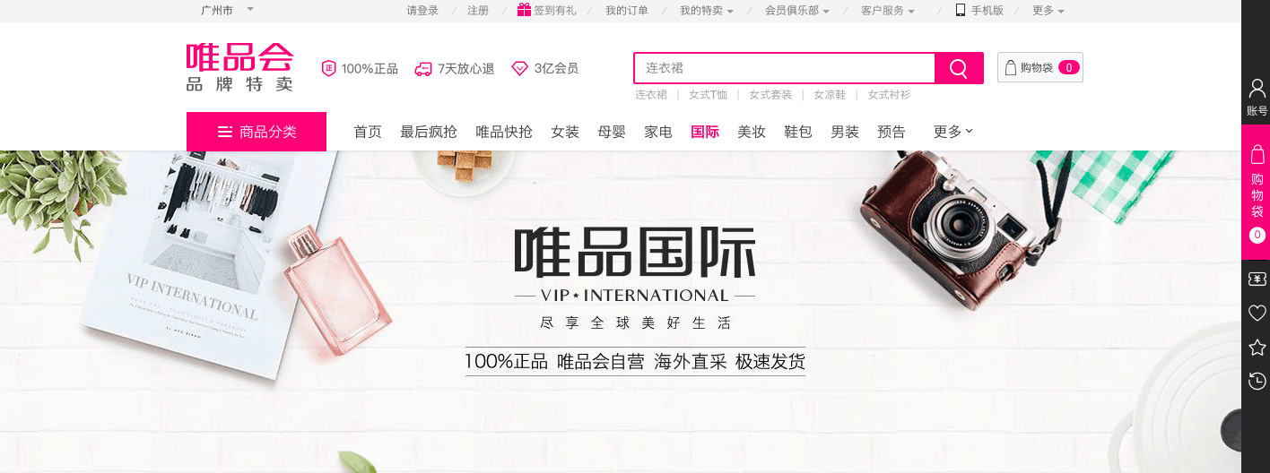Expand the 广州市 city selector

coord(228,10)
